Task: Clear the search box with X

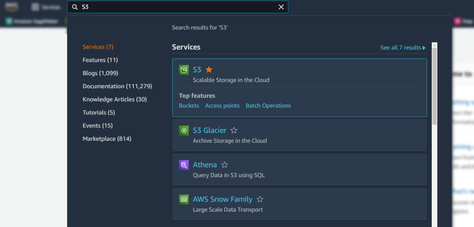Action: 281,7
